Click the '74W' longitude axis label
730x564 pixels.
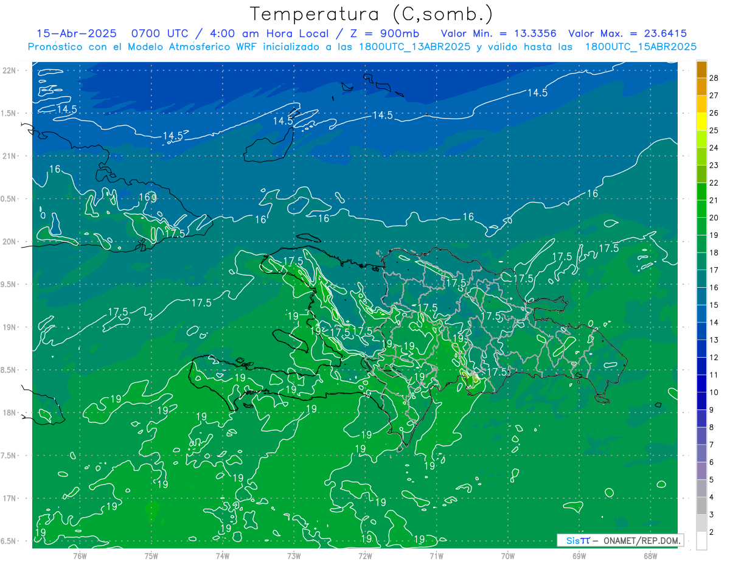pos(223,556)
